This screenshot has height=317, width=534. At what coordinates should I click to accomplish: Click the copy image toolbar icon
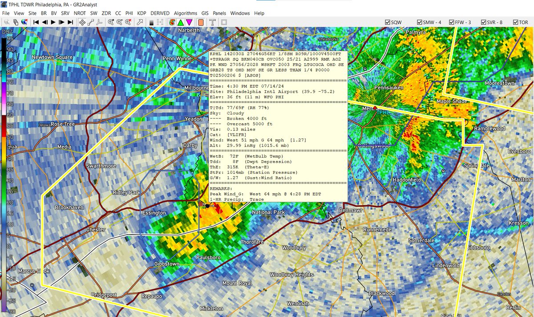16,22
